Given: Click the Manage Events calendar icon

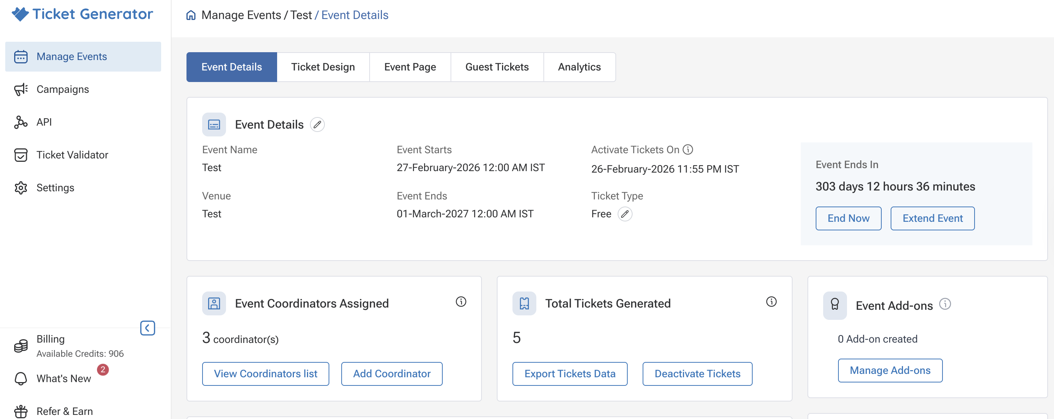Looking at the screenshot, I should point(21,56).
